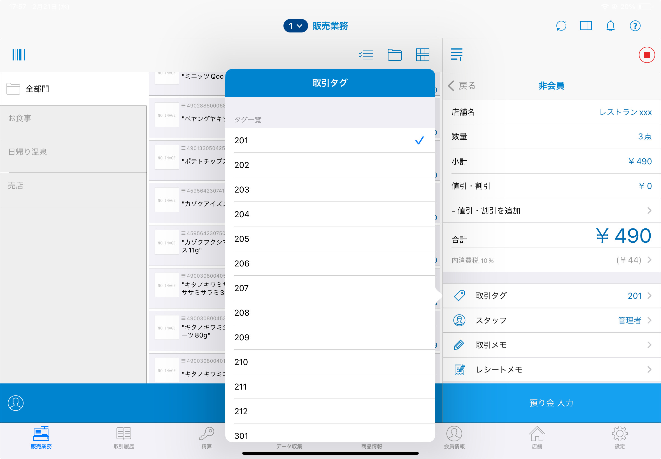Open the checklist view icon
The image size is (661, 459).
(366, 55)
